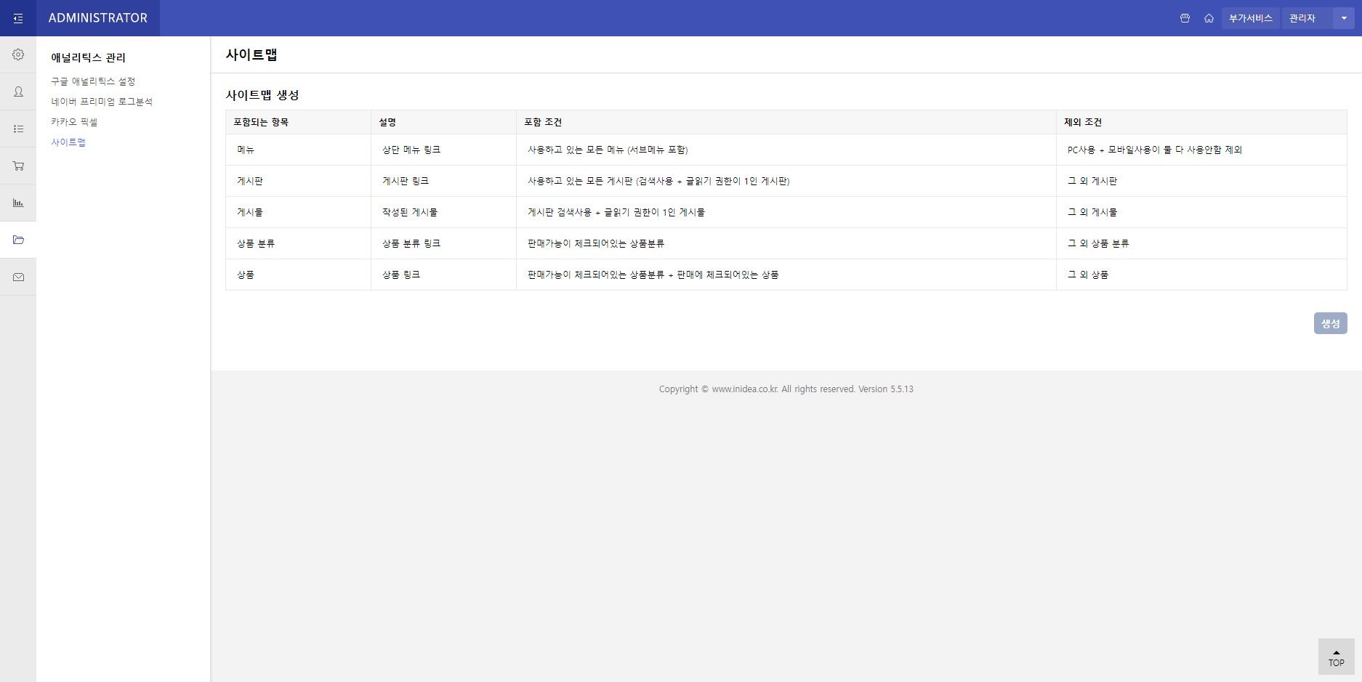Screen dimensions: 1362x682
Task: Click the 관리자 account button
Action: point(1307,18)
